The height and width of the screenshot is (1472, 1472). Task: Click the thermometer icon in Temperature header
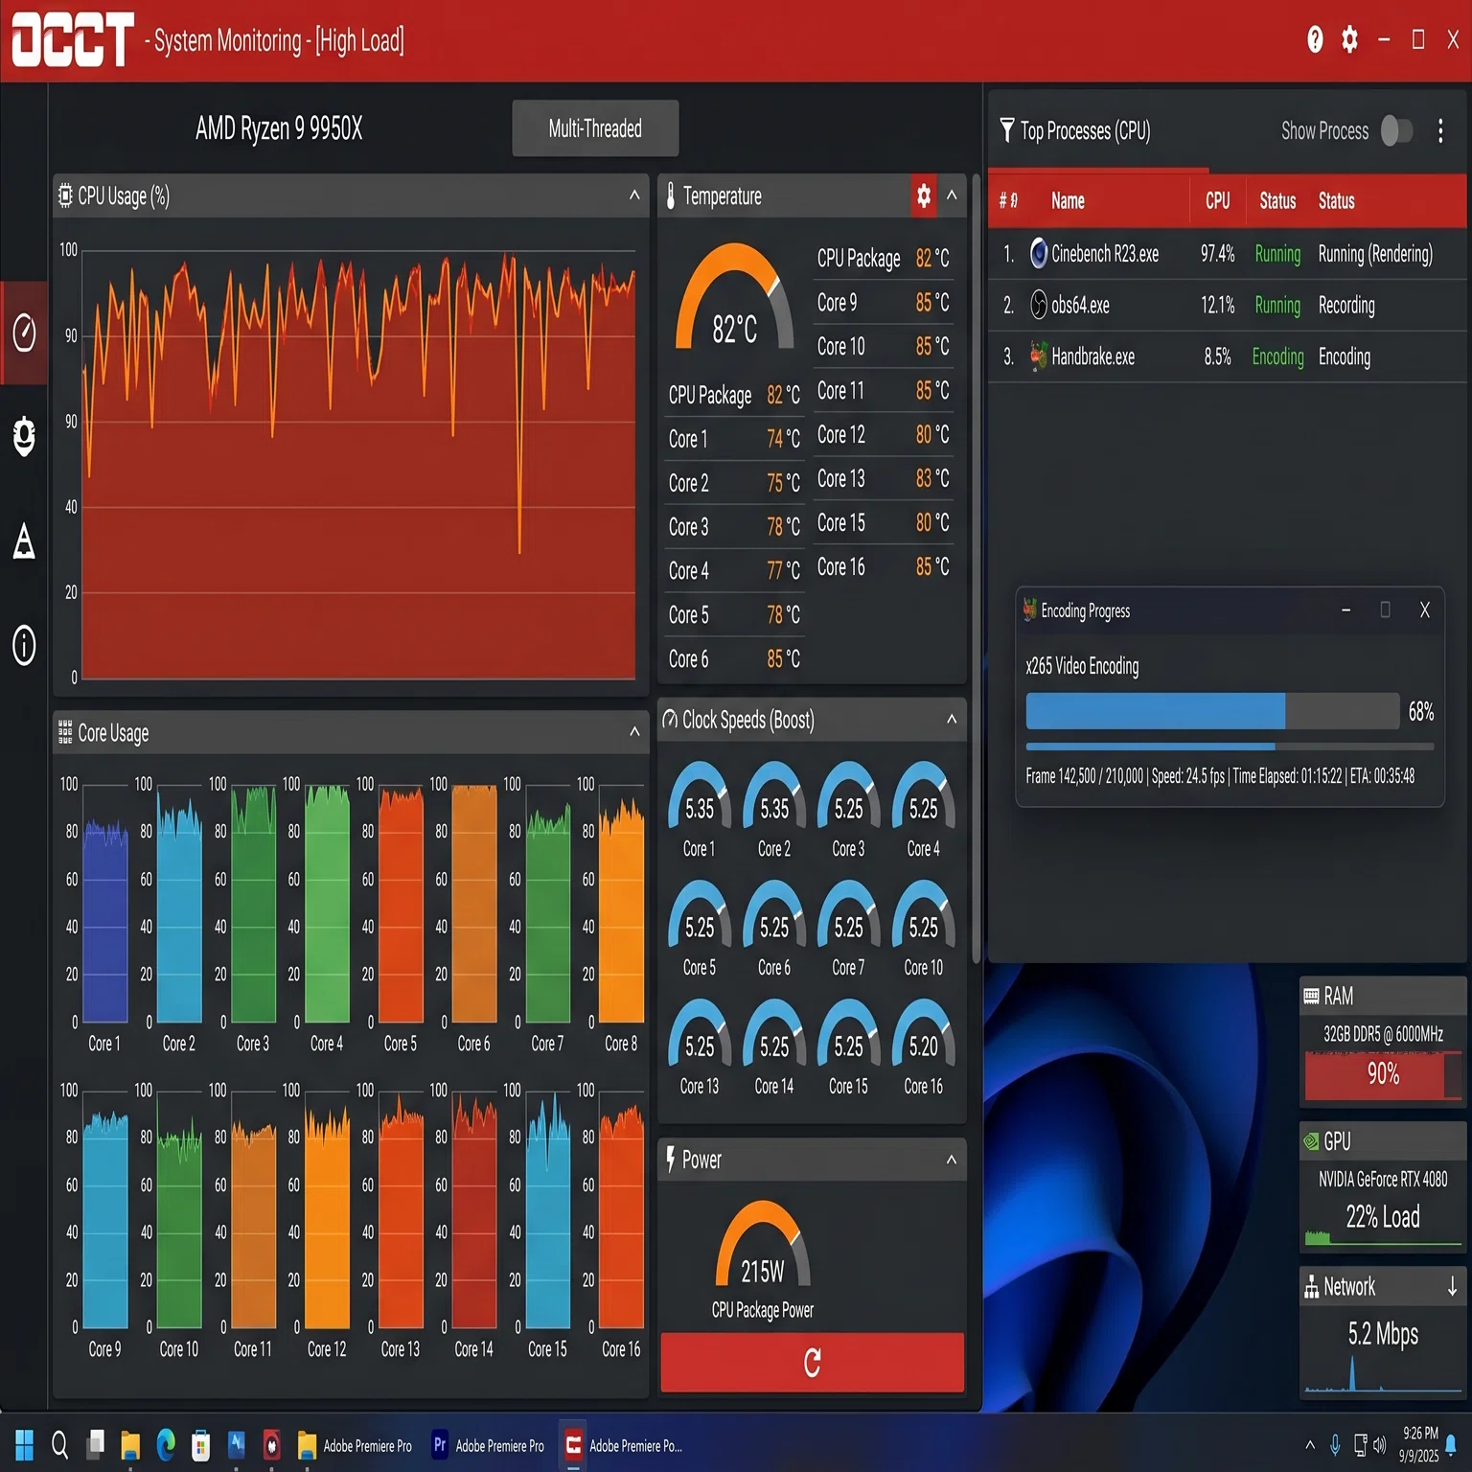tap(671, 195)
